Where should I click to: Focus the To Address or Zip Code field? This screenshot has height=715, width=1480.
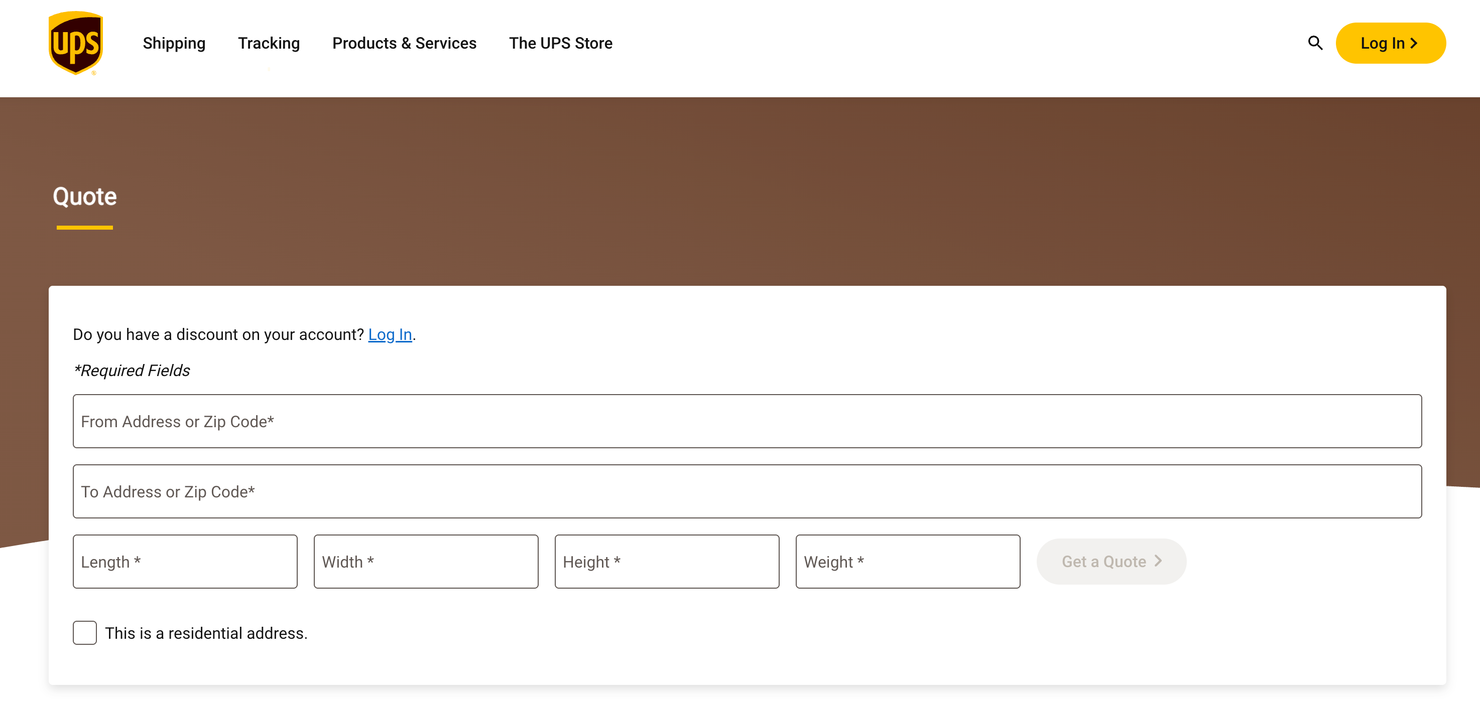pos(747,491)
